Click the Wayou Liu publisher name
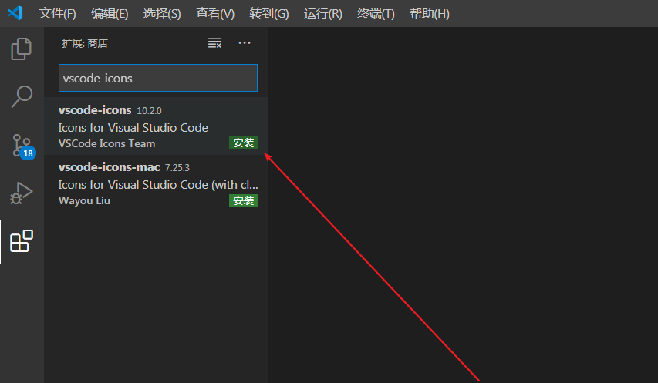The image size is (658, 383). (x=84, y=200)
